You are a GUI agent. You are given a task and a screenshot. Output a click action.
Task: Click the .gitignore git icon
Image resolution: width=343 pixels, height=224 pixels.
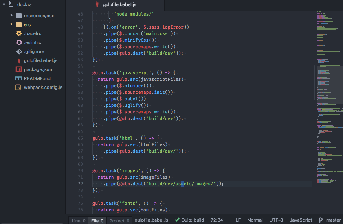pyautogui.click(x=19, y=51)
